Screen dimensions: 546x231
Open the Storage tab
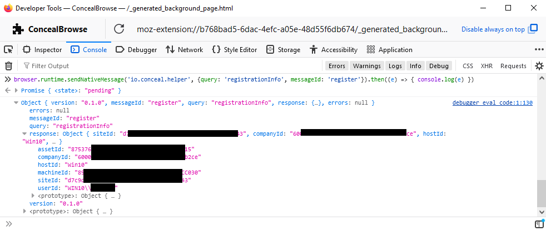[283, 50]
